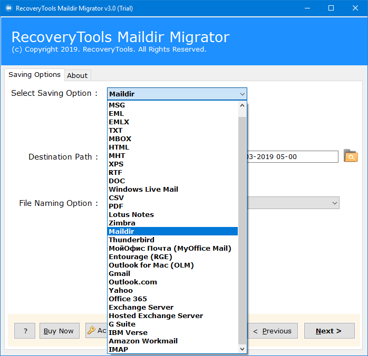Viewport: 368px width, 356px height.
Task: Select G Suite saving option
Action: [173, 324]
